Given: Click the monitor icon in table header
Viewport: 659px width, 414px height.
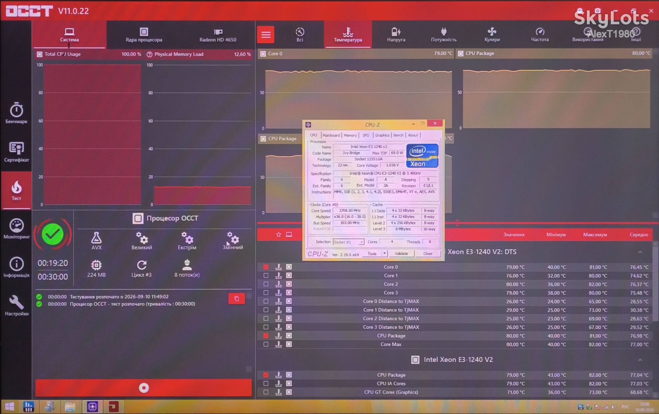Looking at the screenshot, I should click(x=289, y=235).
